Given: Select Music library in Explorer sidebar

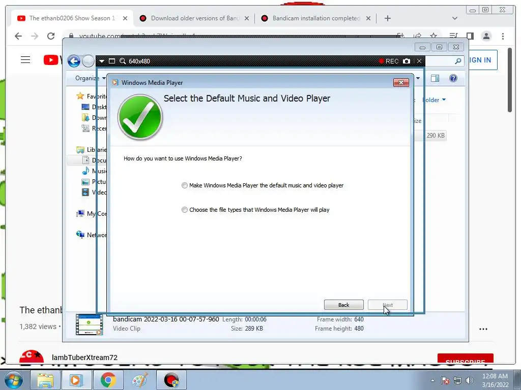Looking at the screenshot, I should point(94,171).
